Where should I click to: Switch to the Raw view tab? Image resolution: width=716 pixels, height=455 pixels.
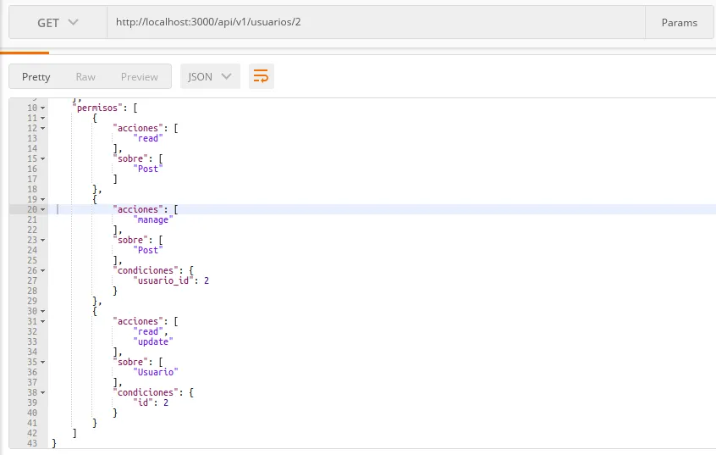point(85,77)
